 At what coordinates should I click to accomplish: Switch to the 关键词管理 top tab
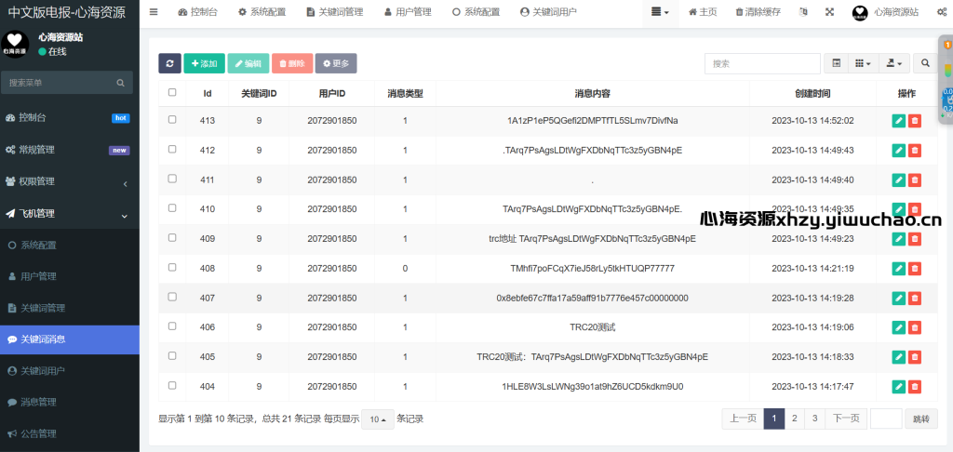335,12
